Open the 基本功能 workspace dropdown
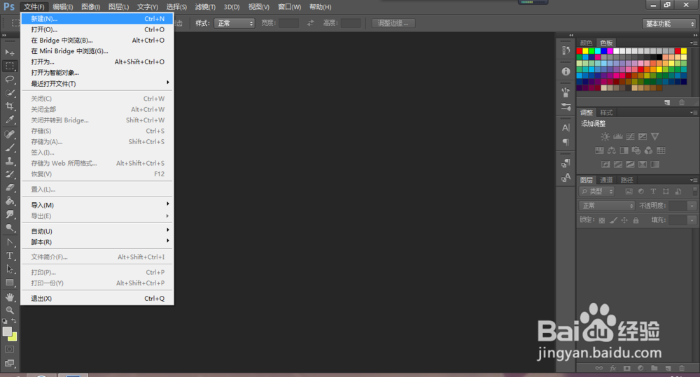Screen dimensions: 700x377 click(669, 24)
